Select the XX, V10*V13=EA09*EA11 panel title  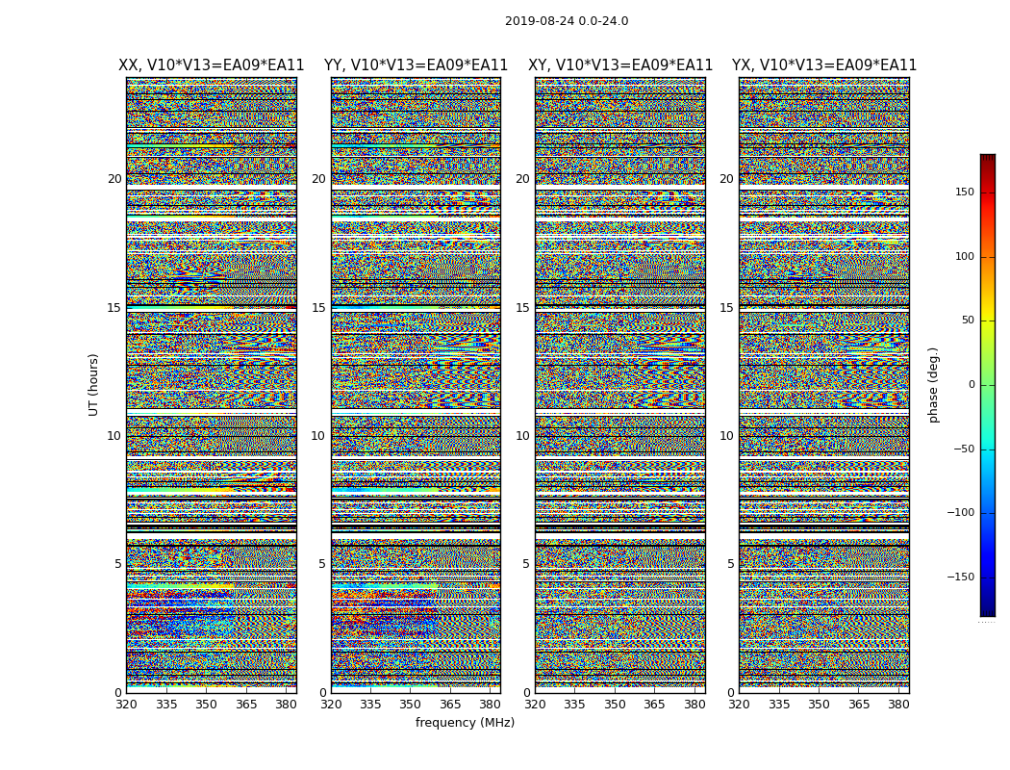pyautogui.click(x=212, y=65)
